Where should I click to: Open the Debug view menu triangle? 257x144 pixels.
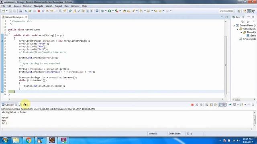253,22
